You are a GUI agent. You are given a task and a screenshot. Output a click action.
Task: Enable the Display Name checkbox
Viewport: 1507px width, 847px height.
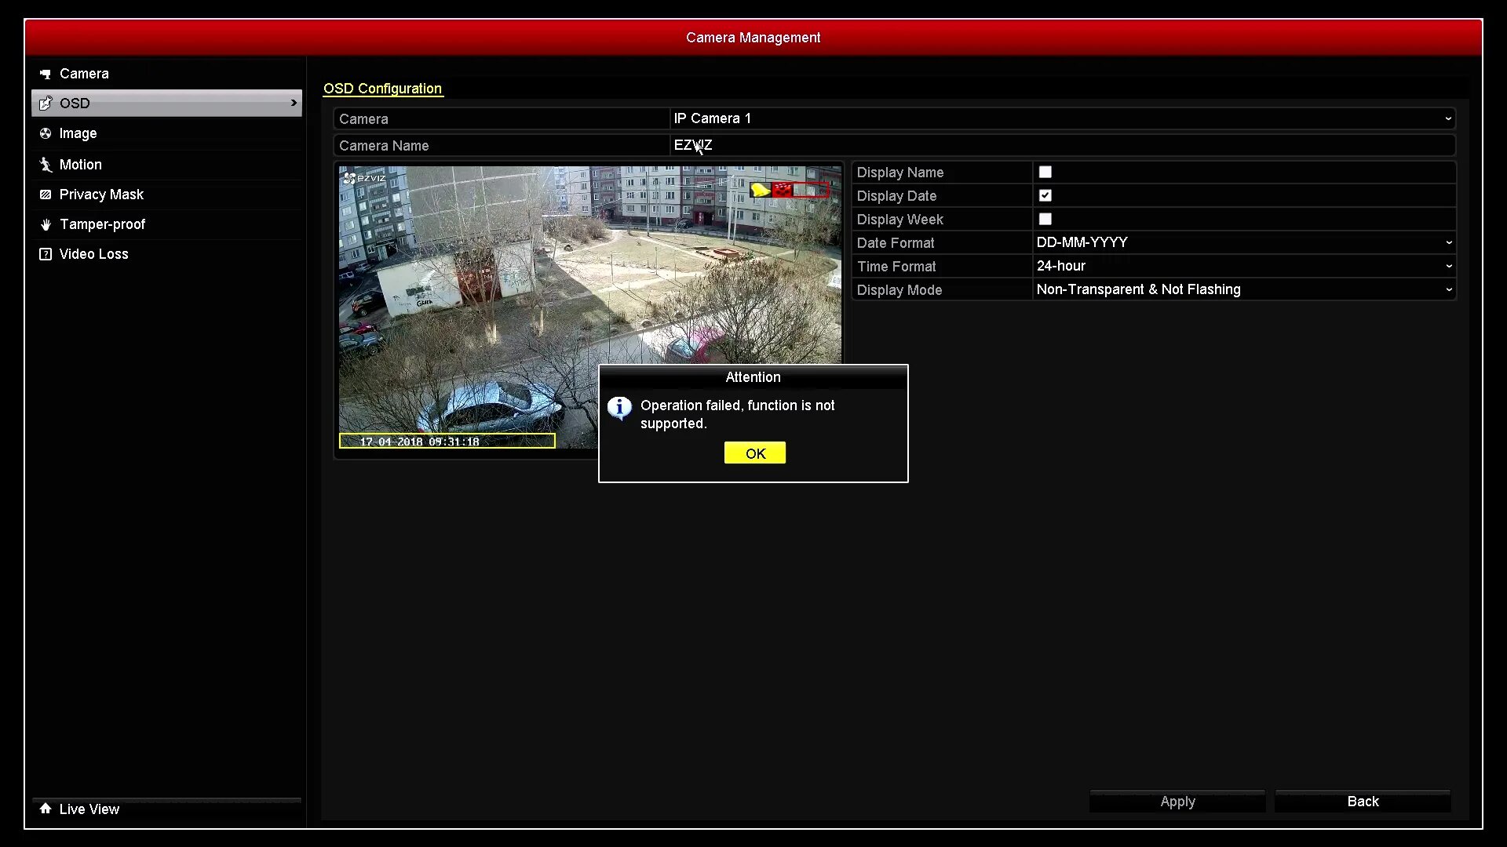[1045, 172]
